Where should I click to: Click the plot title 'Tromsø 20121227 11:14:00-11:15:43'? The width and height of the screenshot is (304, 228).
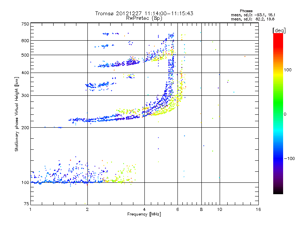click(x=144, y=13)
